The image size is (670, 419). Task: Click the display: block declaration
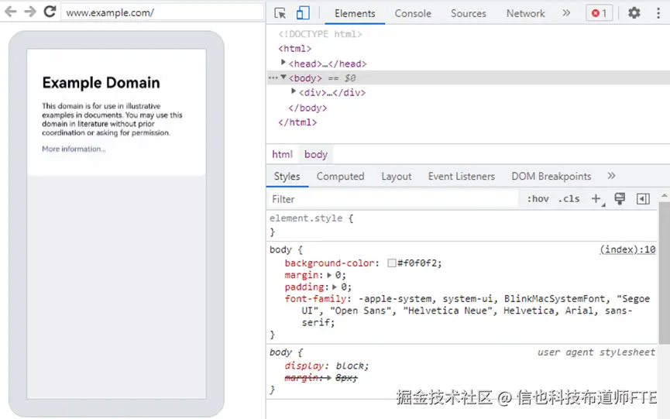[326, 366]
